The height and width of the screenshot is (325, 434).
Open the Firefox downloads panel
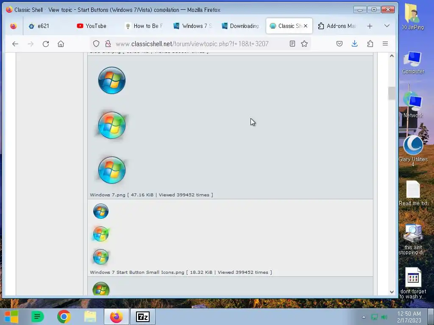click(x=355, y=44)
